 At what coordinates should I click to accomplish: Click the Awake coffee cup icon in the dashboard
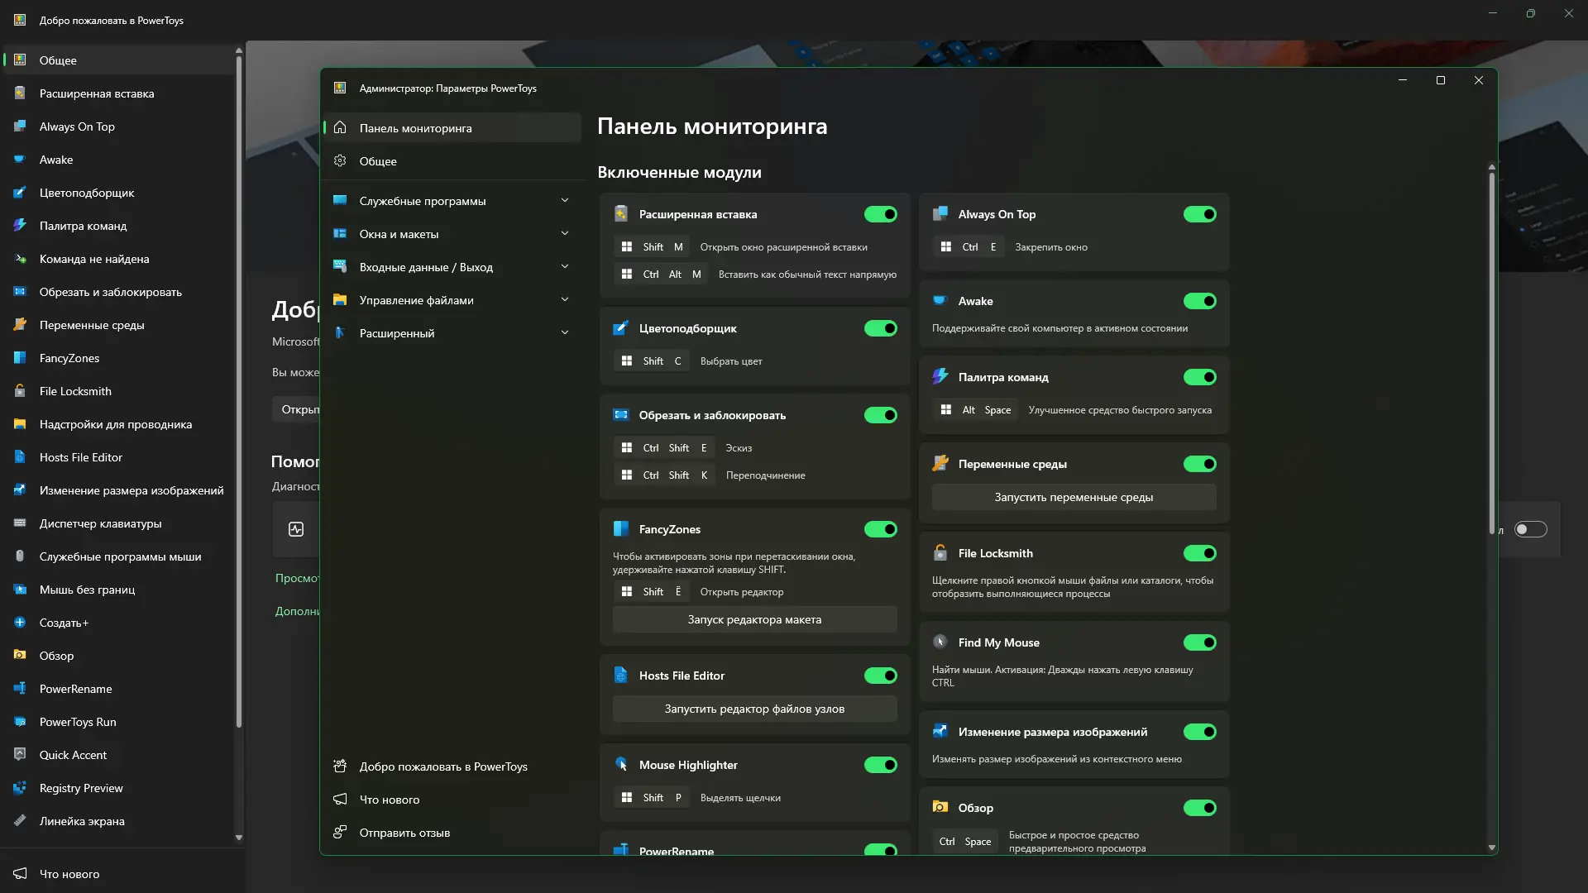(940, 301)
